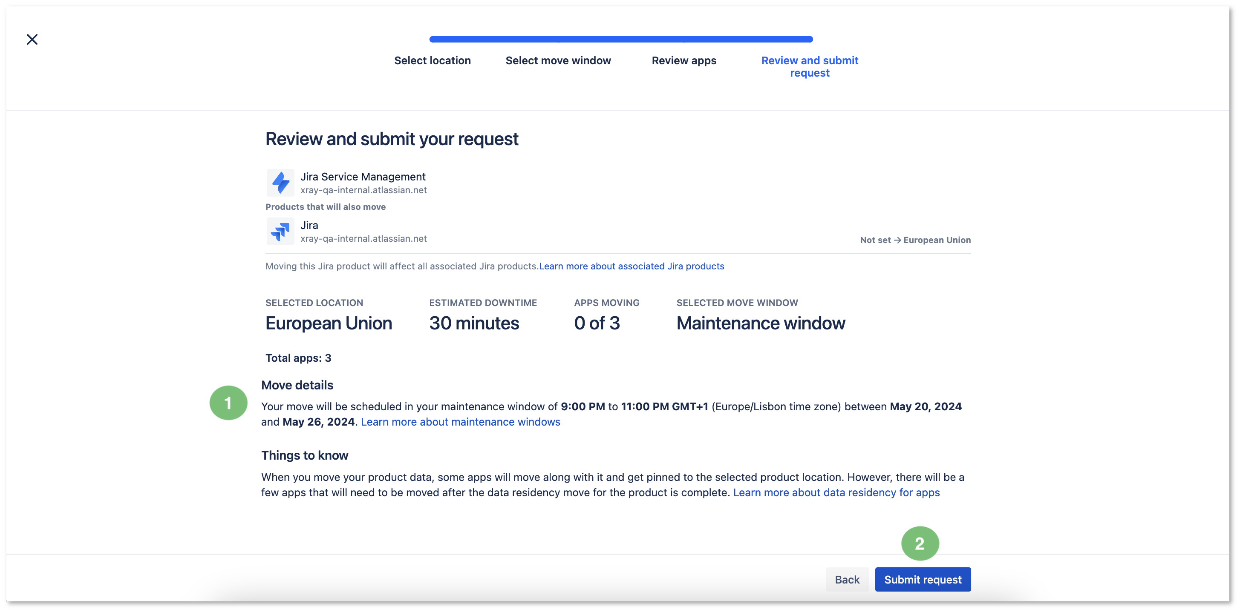The width and height of the screenshot is (1240, 612).
Task: Click the Jira Service Management product icon
Action: (x=280, y=183)
